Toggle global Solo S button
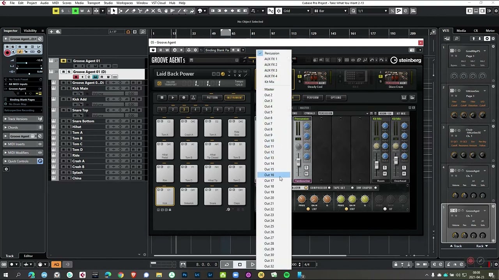 [62, 11]
